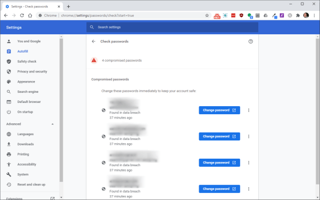This screenshot has height=200, width=320.
Task: Click the wrench icon next to System
Action: pyautogui.click(x=9, y=174)
